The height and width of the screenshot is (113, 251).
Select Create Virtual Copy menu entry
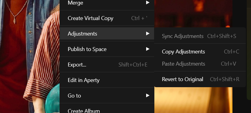[107, 18]
